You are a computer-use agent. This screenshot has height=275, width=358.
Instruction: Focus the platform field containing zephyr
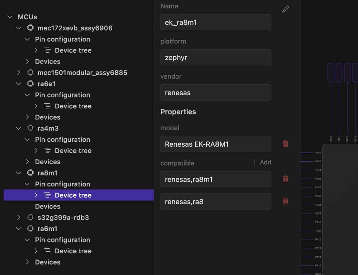[x=216, y=57]
